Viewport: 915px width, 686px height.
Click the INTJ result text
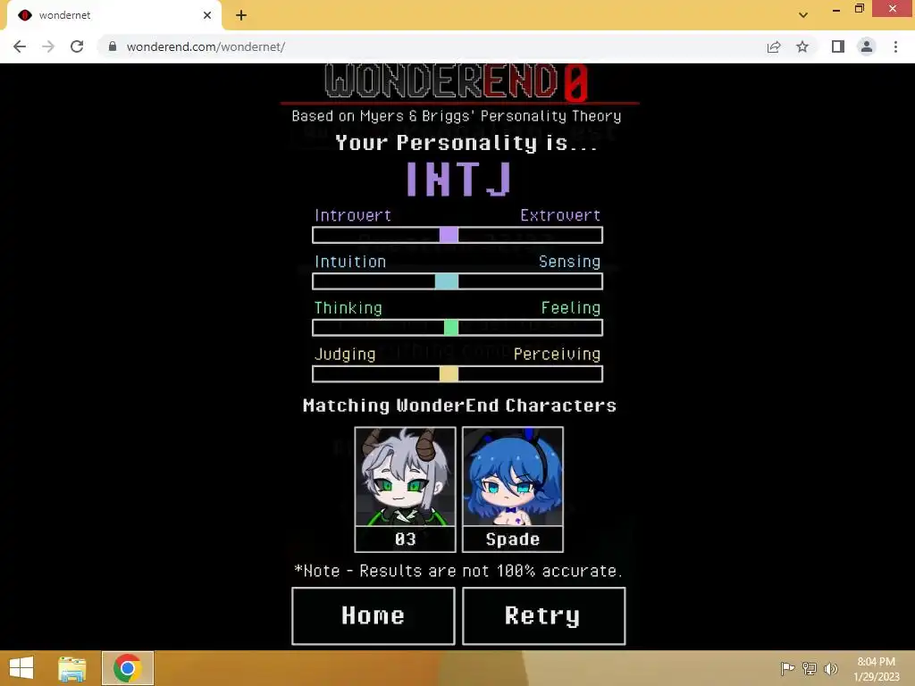(459, 179)
